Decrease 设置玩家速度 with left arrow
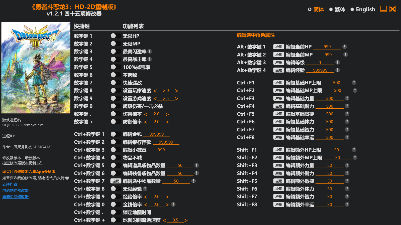This screenshot has height=225, width=401. (x=155, y=91)
